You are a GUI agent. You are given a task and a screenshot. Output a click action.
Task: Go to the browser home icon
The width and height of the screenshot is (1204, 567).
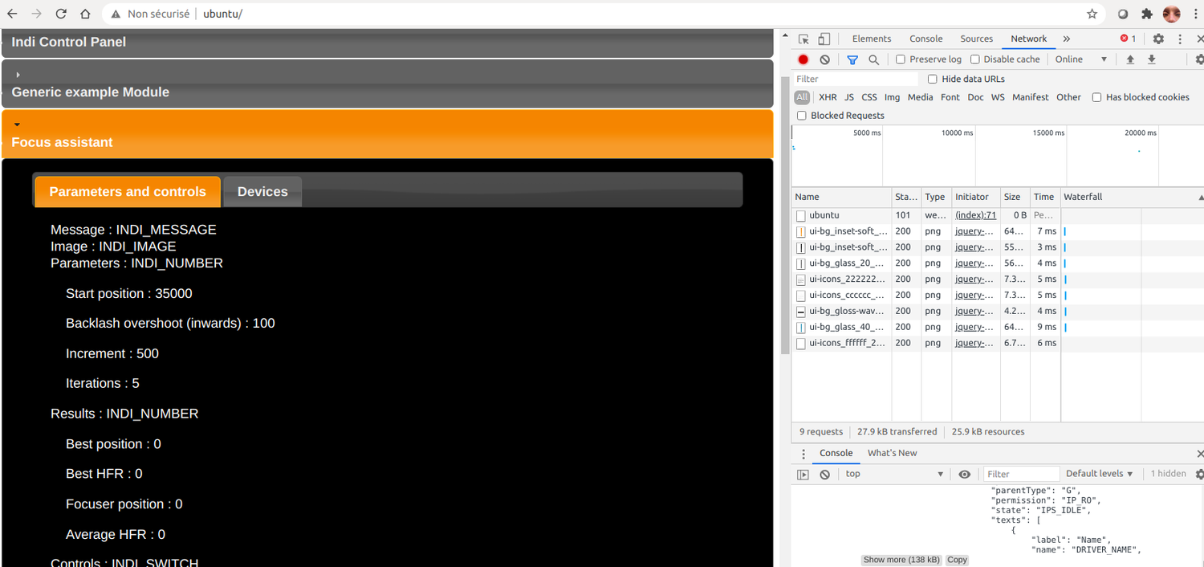(x=85, y=14)
